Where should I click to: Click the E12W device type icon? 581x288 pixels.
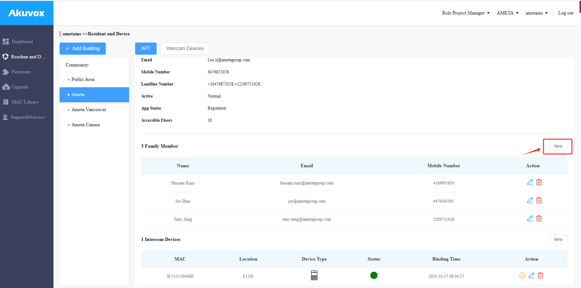pyautogui.click(x=314, y=275)
